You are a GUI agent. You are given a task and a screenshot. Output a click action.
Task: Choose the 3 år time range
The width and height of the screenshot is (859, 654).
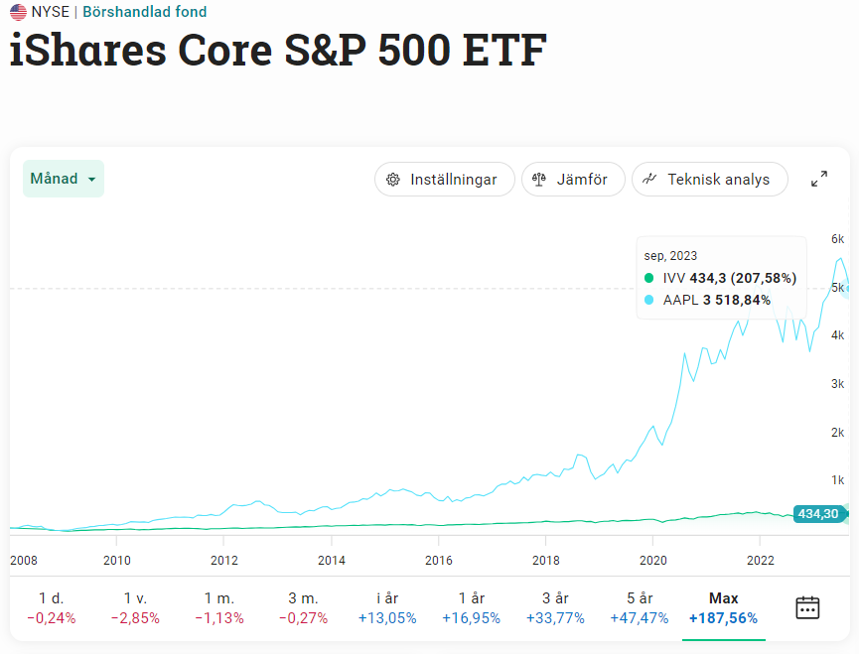click(555, 607)
